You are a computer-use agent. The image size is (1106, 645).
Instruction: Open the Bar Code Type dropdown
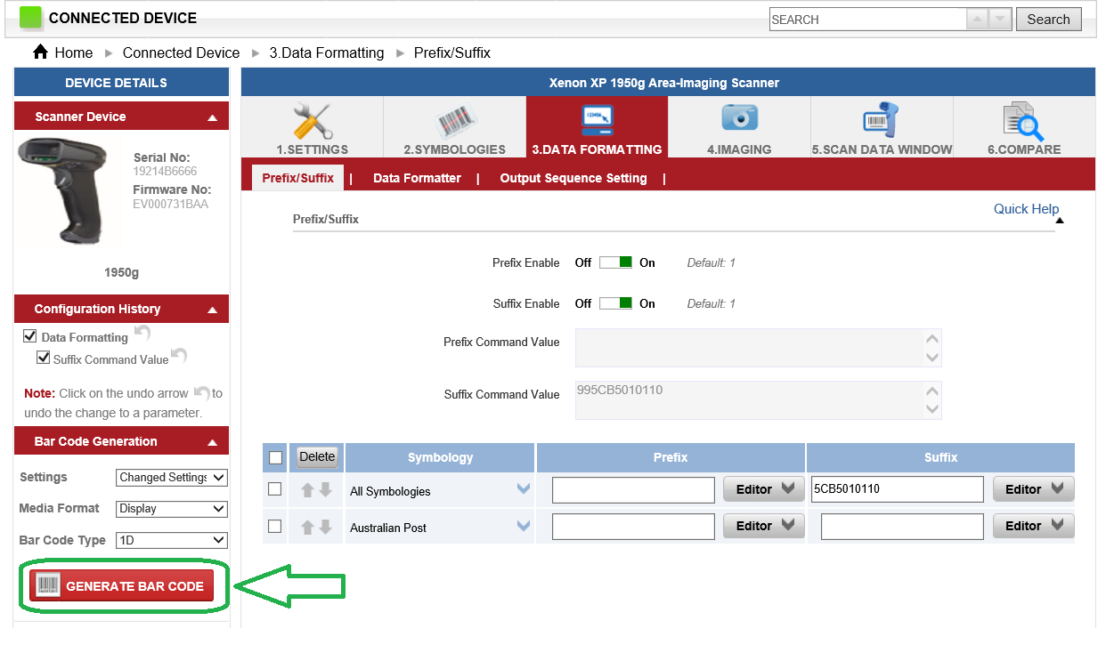coord(171,540)
